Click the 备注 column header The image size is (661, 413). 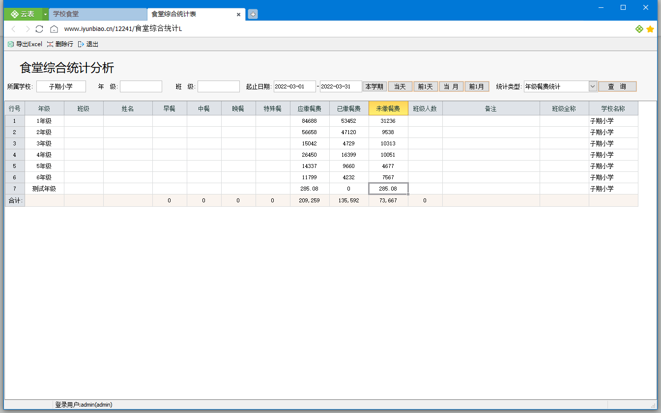pyautogui.click(x=491, y=109)
